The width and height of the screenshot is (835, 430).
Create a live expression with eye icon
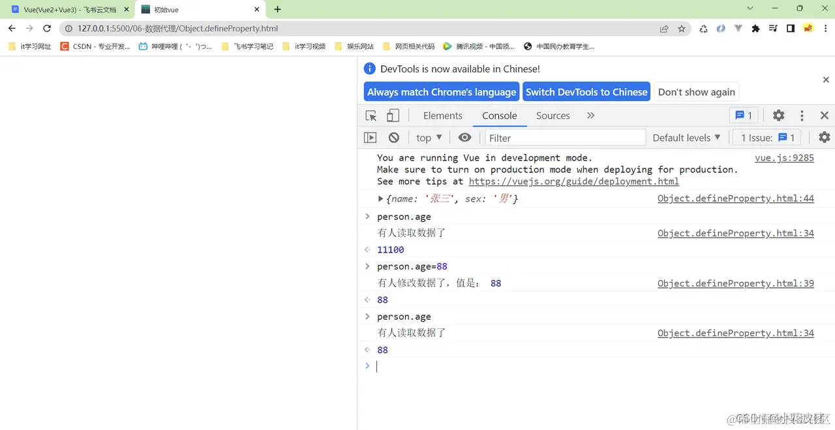(464, 138)
